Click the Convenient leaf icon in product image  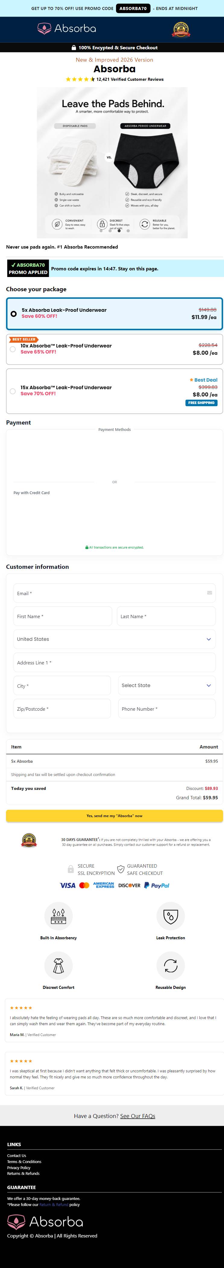click(x=58, y=224)
